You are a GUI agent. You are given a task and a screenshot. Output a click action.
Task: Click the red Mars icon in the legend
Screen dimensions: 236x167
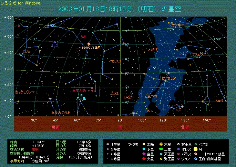[x=143, y=159]
